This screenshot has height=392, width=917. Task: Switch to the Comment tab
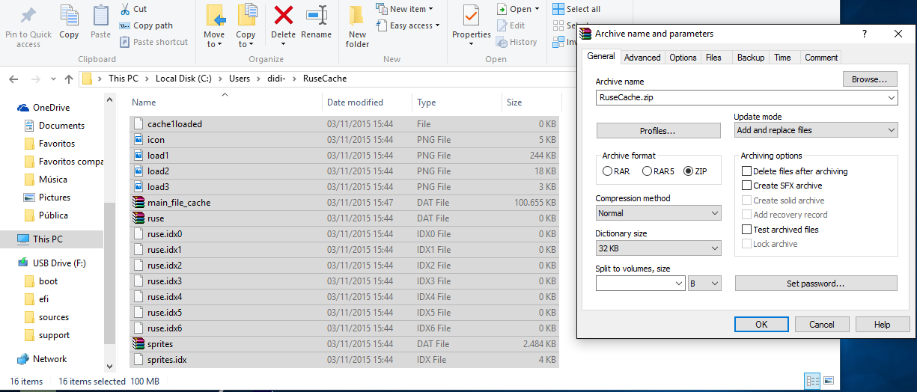tap(821, 58)
